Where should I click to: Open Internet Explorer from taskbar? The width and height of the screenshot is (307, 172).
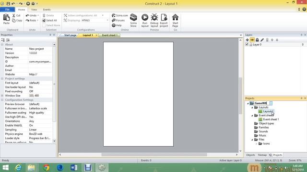(x=18, y=168)
